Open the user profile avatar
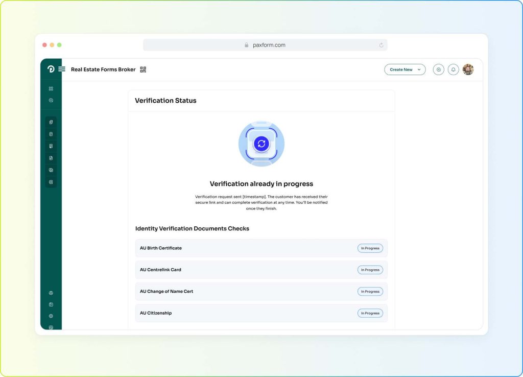This screenshot has height=377, width=523. (468, 69)
